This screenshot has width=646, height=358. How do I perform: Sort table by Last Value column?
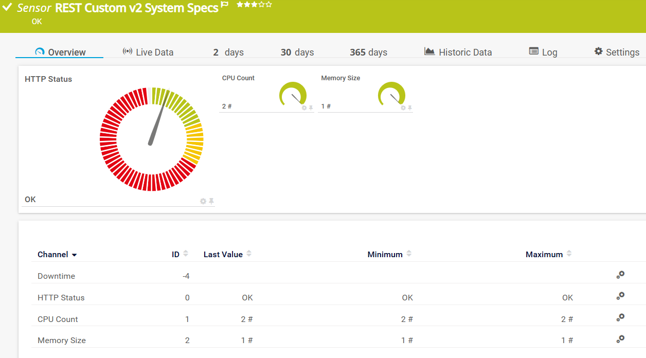tap(227, 254)
